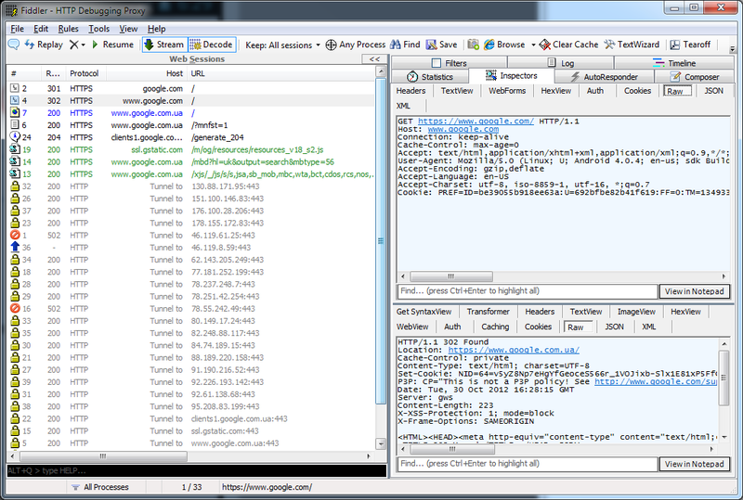Screen dimensions: 743x500
Task: Switch to the Timeline tab
Action: coord(674,63)
